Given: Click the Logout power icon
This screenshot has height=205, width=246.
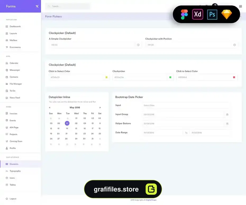Looking at the screenshot, I should click(7, 199).
